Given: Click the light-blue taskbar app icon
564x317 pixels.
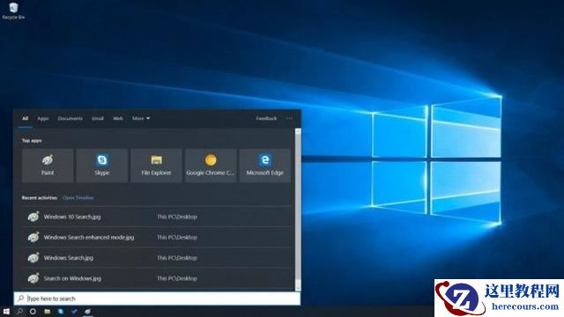Looking at the screenshot, I should 61,311.
